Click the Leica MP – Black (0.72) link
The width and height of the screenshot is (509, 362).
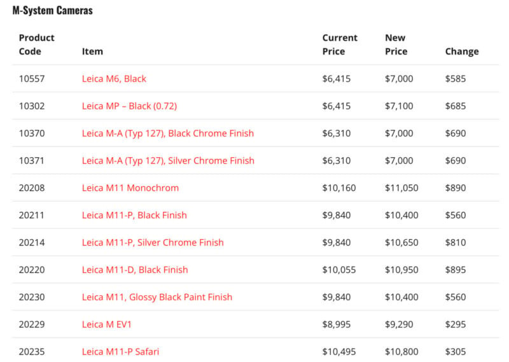pyautogui.click(x=129, y=106)
